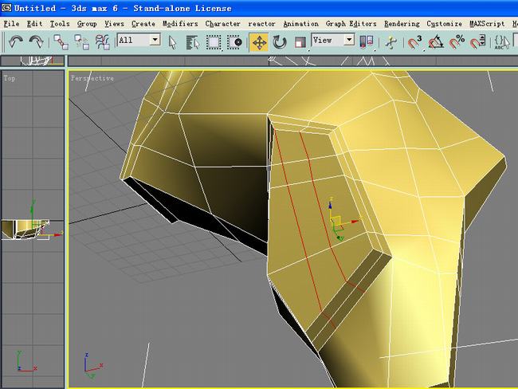Image resolution: width=518 pixels, height=389 pixels.
Task: Open the Graph Editors menu
Action: point(351,24)
